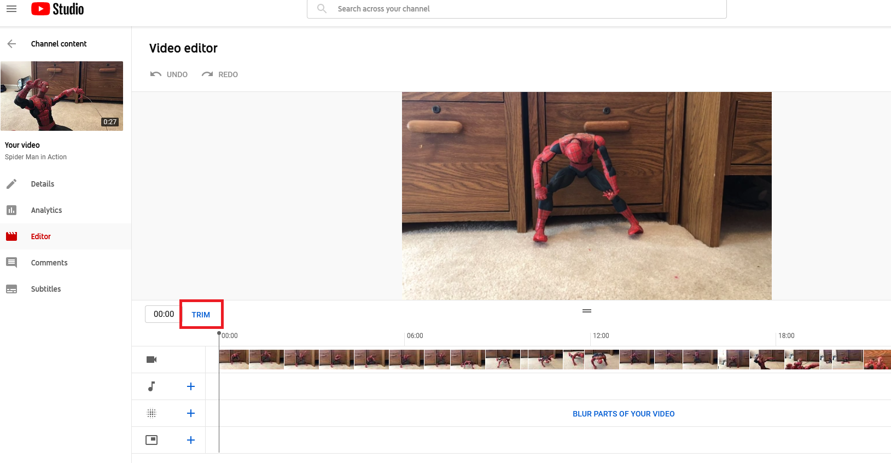891x463 pixels.
Task: Click the REDO label
Action: click(228, 74)
